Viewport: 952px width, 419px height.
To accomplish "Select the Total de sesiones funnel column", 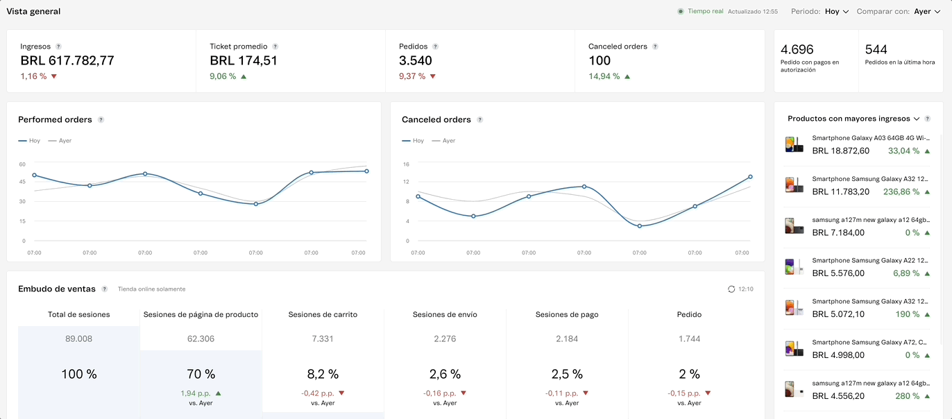I will (79, 361).
